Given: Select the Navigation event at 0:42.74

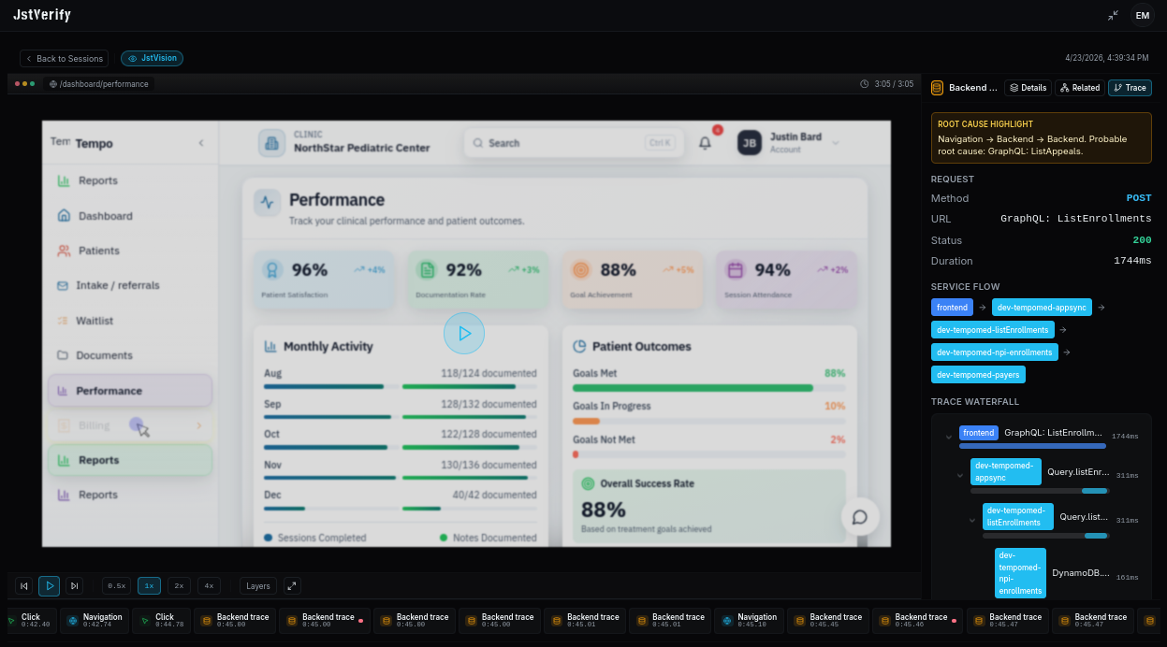Looking at the screenshot, I should [x=95, y=620].
